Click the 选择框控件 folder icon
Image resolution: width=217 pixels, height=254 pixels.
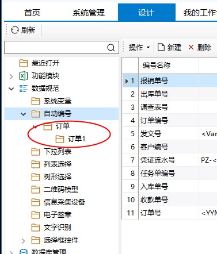click(x=36, y=240)
